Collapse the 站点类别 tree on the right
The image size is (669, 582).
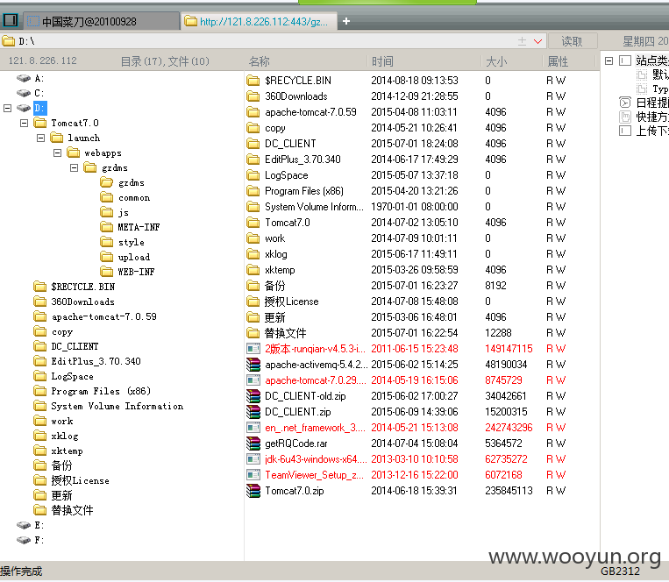coord(609,61)
